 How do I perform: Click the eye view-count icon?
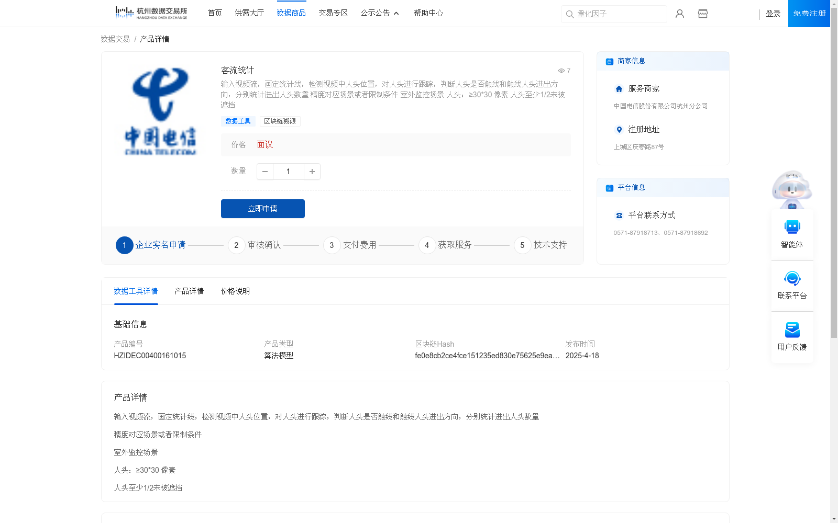coord(561,71)
